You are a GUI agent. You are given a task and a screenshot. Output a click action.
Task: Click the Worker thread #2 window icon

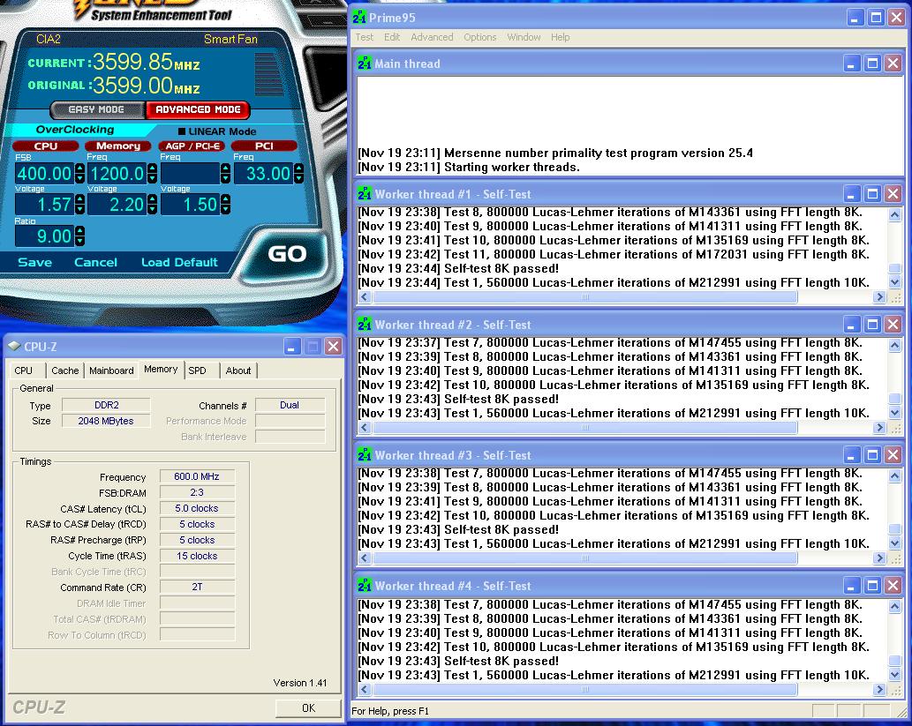point(365,325)
